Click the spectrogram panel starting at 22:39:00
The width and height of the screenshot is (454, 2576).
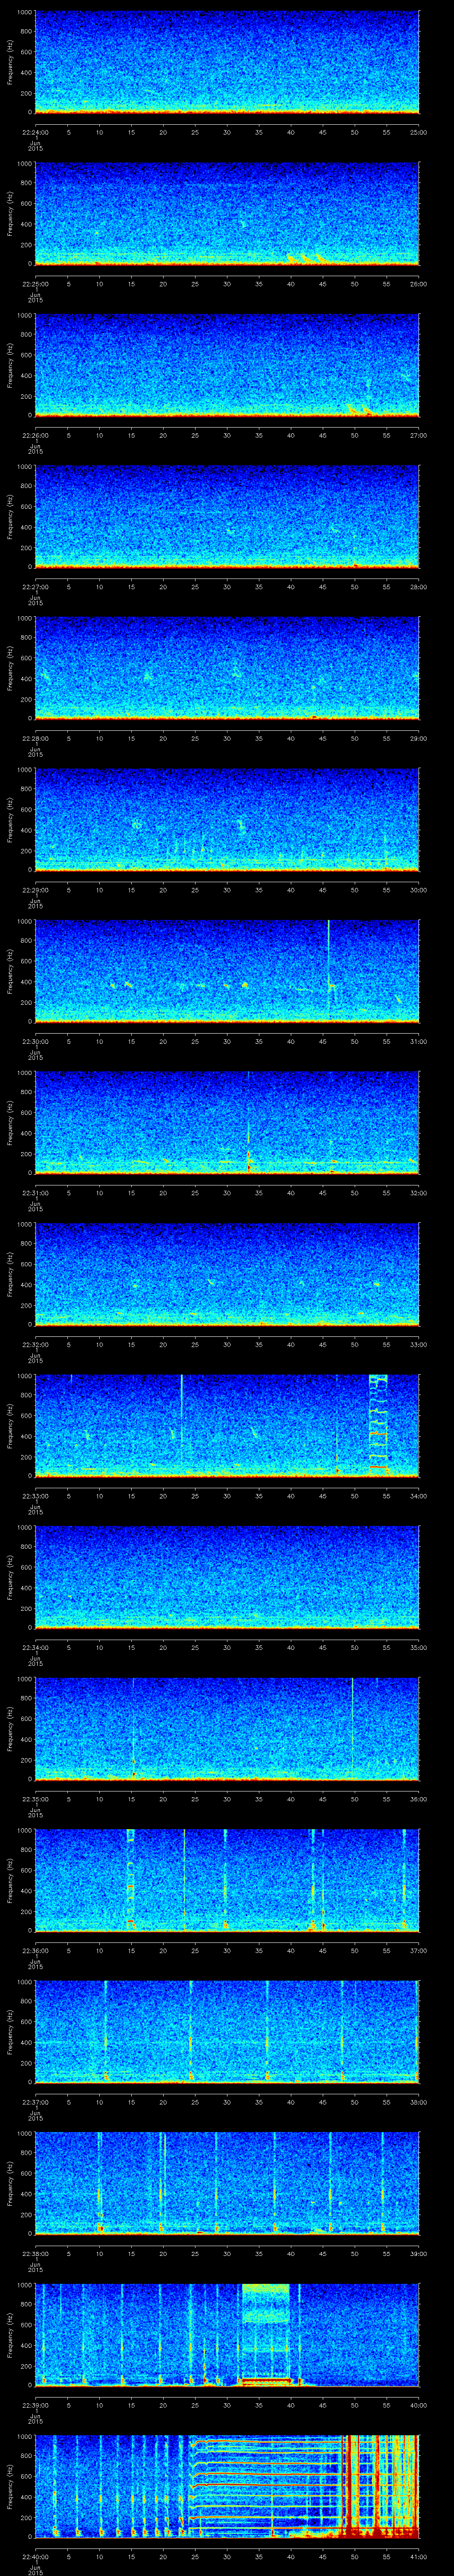click(x=227, y=2335)
